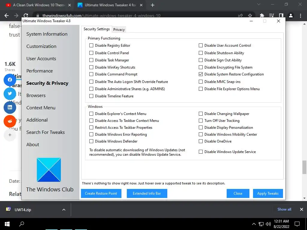Open Browsers section
Image resolution: width=307 pixels, height=230 pixels.
(36, 96)
